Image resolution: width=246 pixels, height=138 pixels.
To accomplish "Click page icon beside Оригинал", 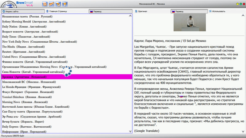I will pos(136,11).
